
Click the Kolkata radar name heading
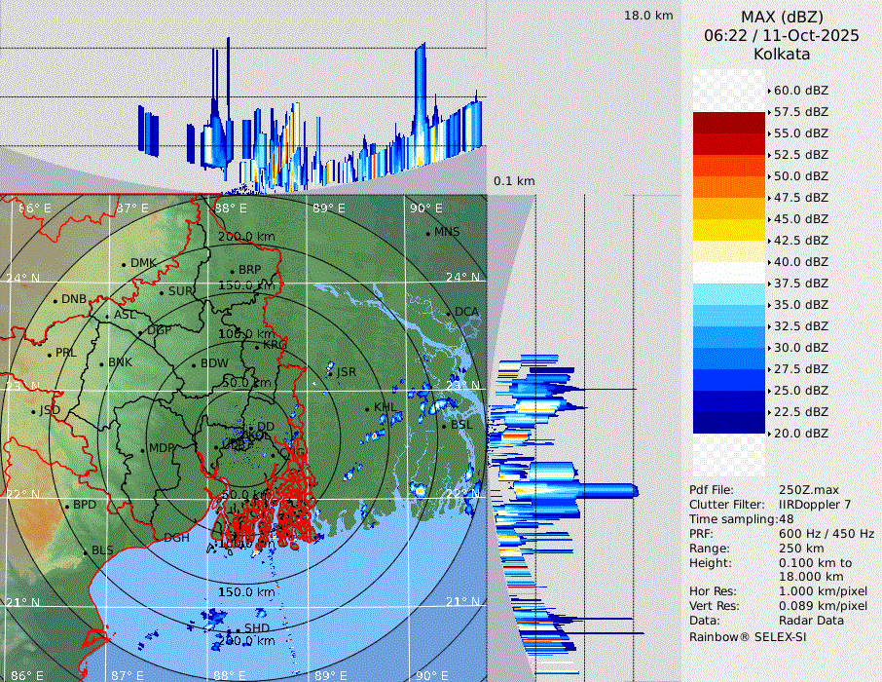click(x=782, y=54)
